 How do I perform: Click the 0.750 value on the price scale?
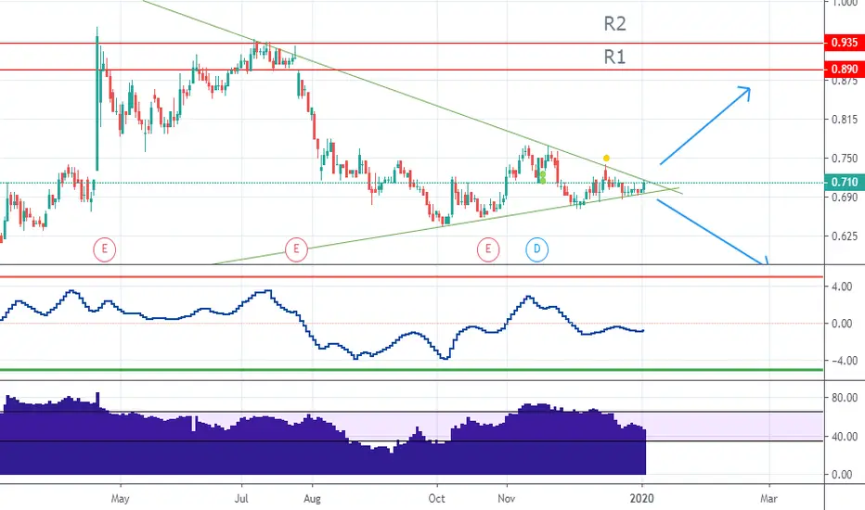[x=845, y=159]
